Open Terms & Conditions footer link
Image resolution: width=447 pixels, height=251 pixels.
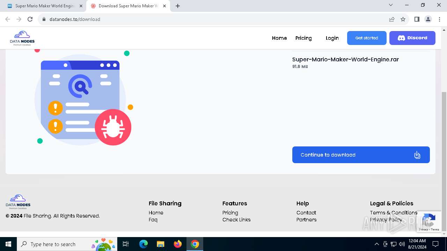point(394,213)
